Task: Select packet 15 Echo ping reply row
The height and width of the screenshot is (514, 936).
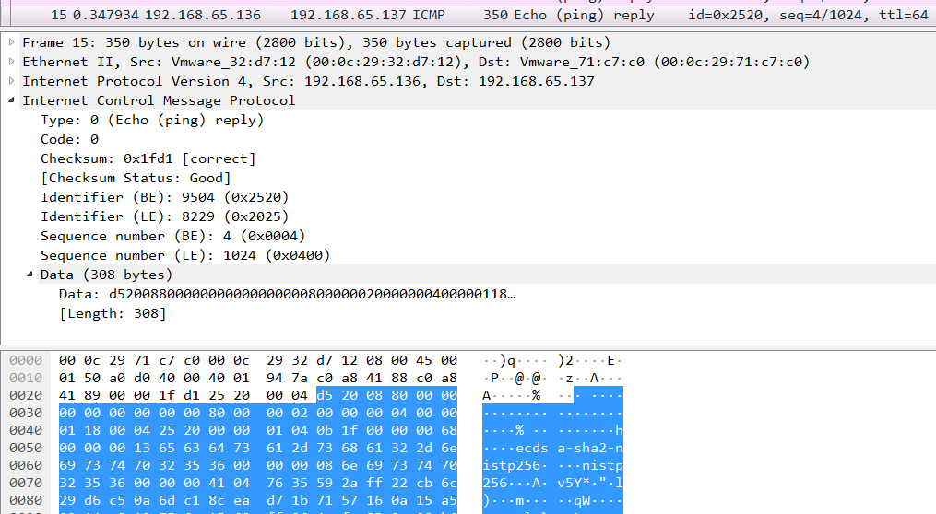Action: pos(369,15)
